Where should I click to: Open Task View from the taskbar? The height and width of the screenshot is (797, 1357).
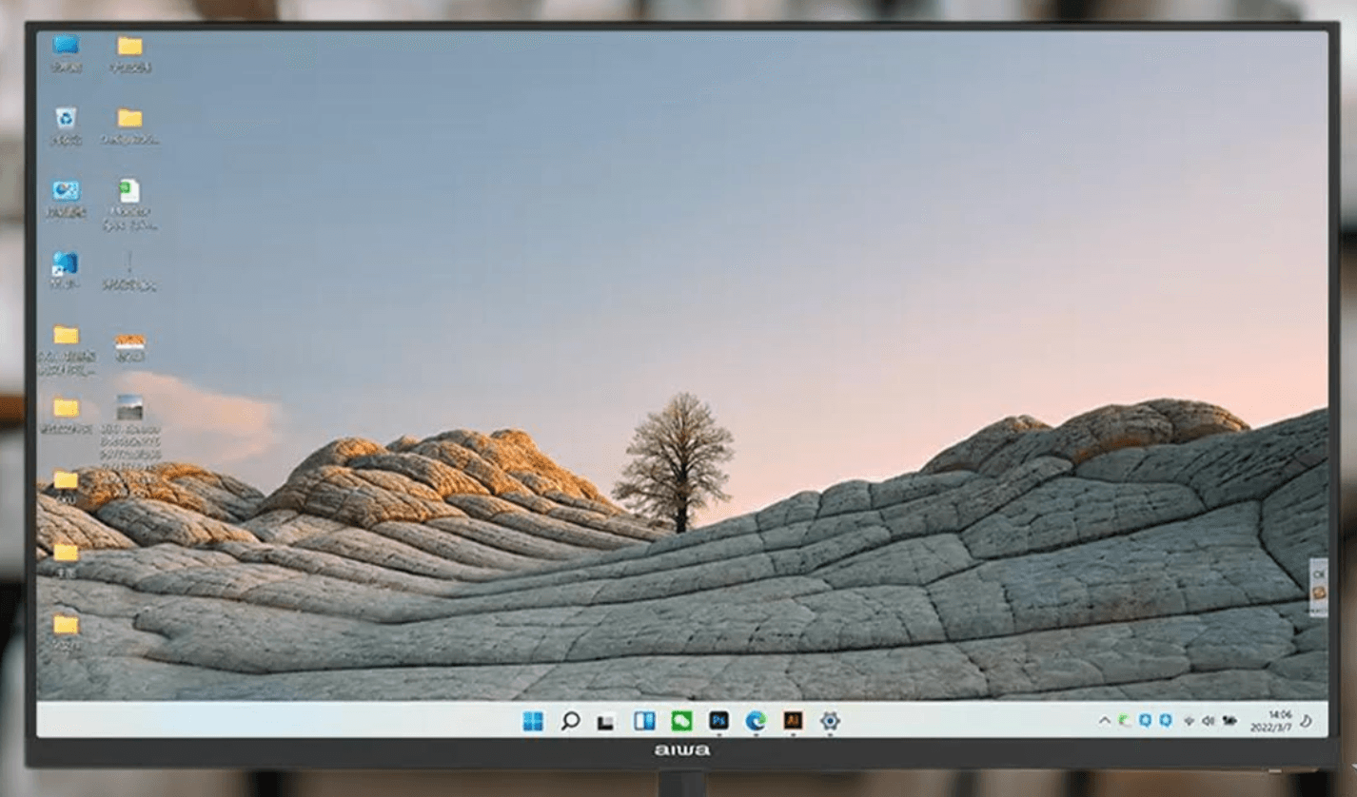click(606, 722)
